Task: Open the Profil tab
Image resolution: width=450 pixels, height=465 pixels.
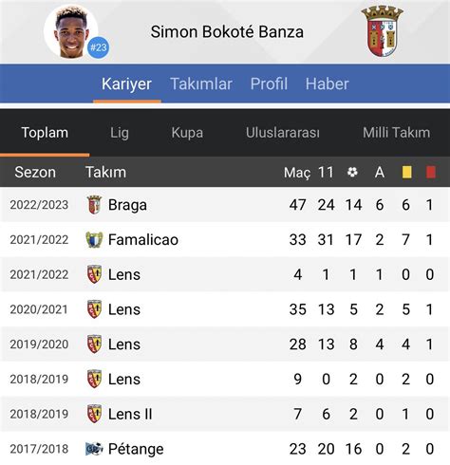Action: [x=269, y=84]
